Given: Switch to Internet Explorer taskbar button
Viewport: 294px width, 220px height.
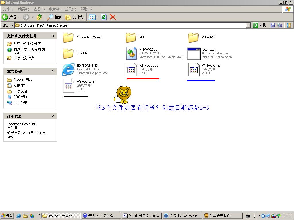Looking at the screenshot, I should 61,216.
